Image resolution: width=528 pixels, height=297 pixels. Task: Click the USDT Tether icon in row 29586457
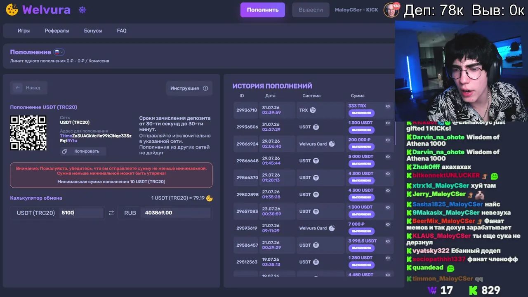[316, 245]
